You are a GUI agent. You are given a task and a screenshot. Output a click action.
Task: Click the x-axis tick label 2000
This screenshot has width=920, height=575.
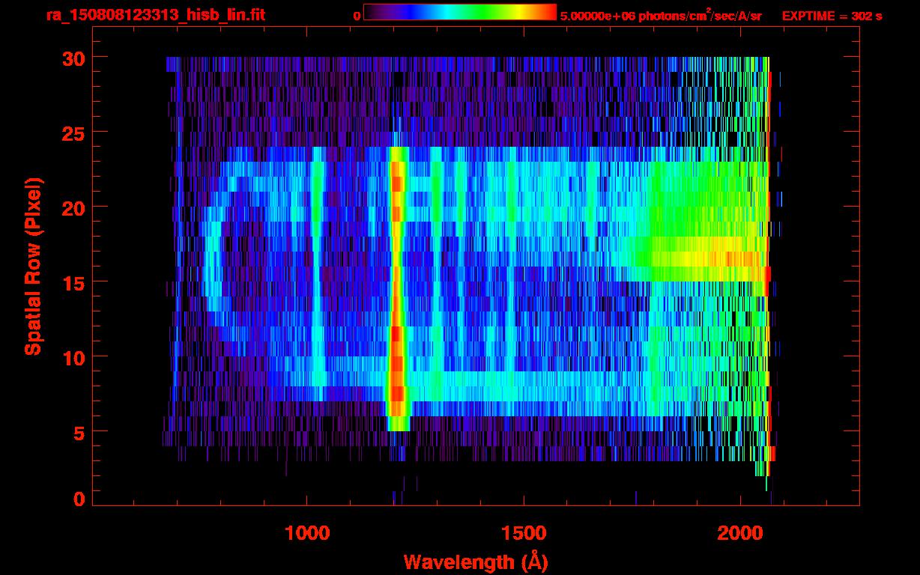click(740, 534)
